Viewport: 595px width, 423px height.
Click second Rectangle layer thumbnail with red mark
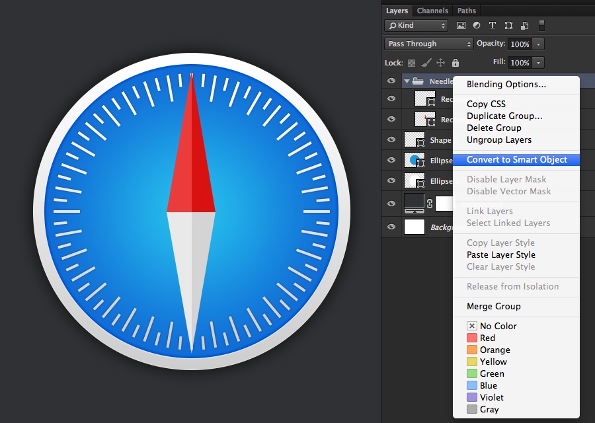[425, 119]
